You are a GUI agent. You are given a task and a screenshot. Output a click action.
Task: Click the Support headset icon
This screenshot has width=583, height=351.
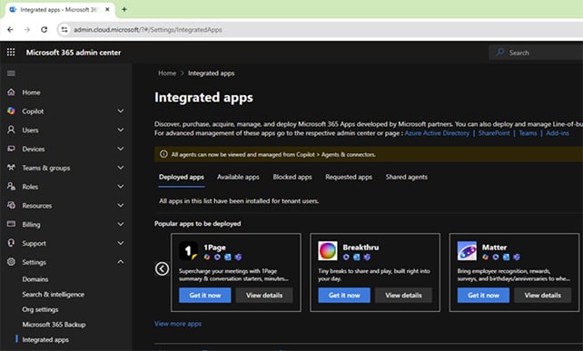pyautogui.click(x=11, y=243)
